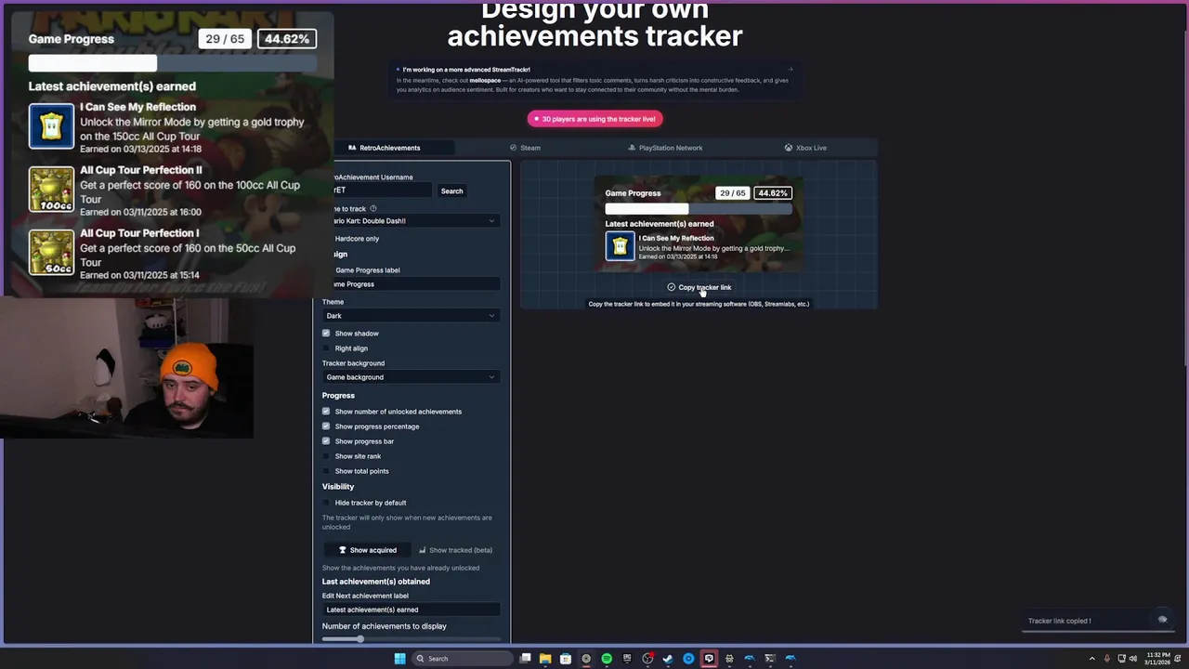Click the Copy tracker link button
The width and height of the screenshot is (1189, 669).
pyautogui.click(x=699, y=287)
